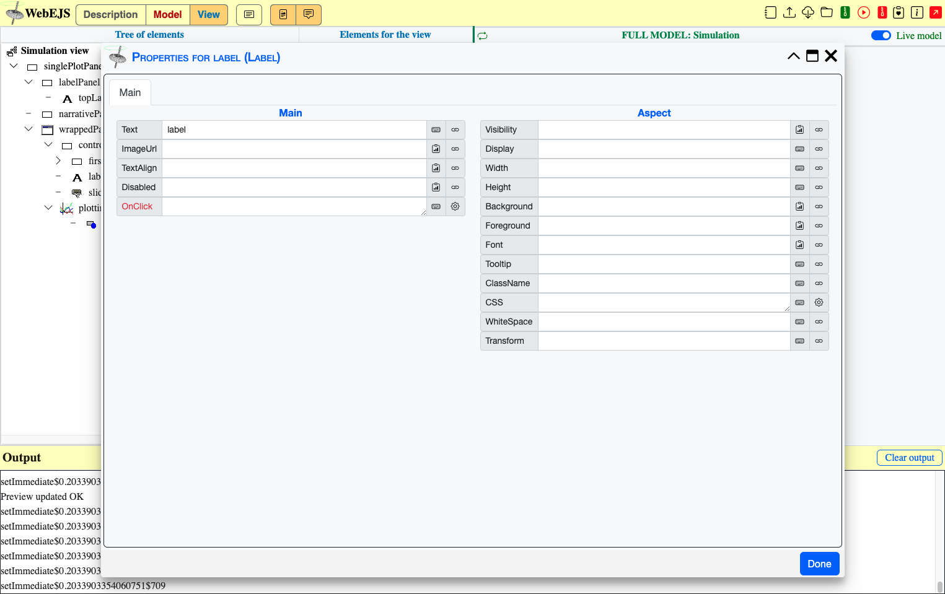Click the Clear output button
This screenshot has width=945, height=594.
click(909, 458)
